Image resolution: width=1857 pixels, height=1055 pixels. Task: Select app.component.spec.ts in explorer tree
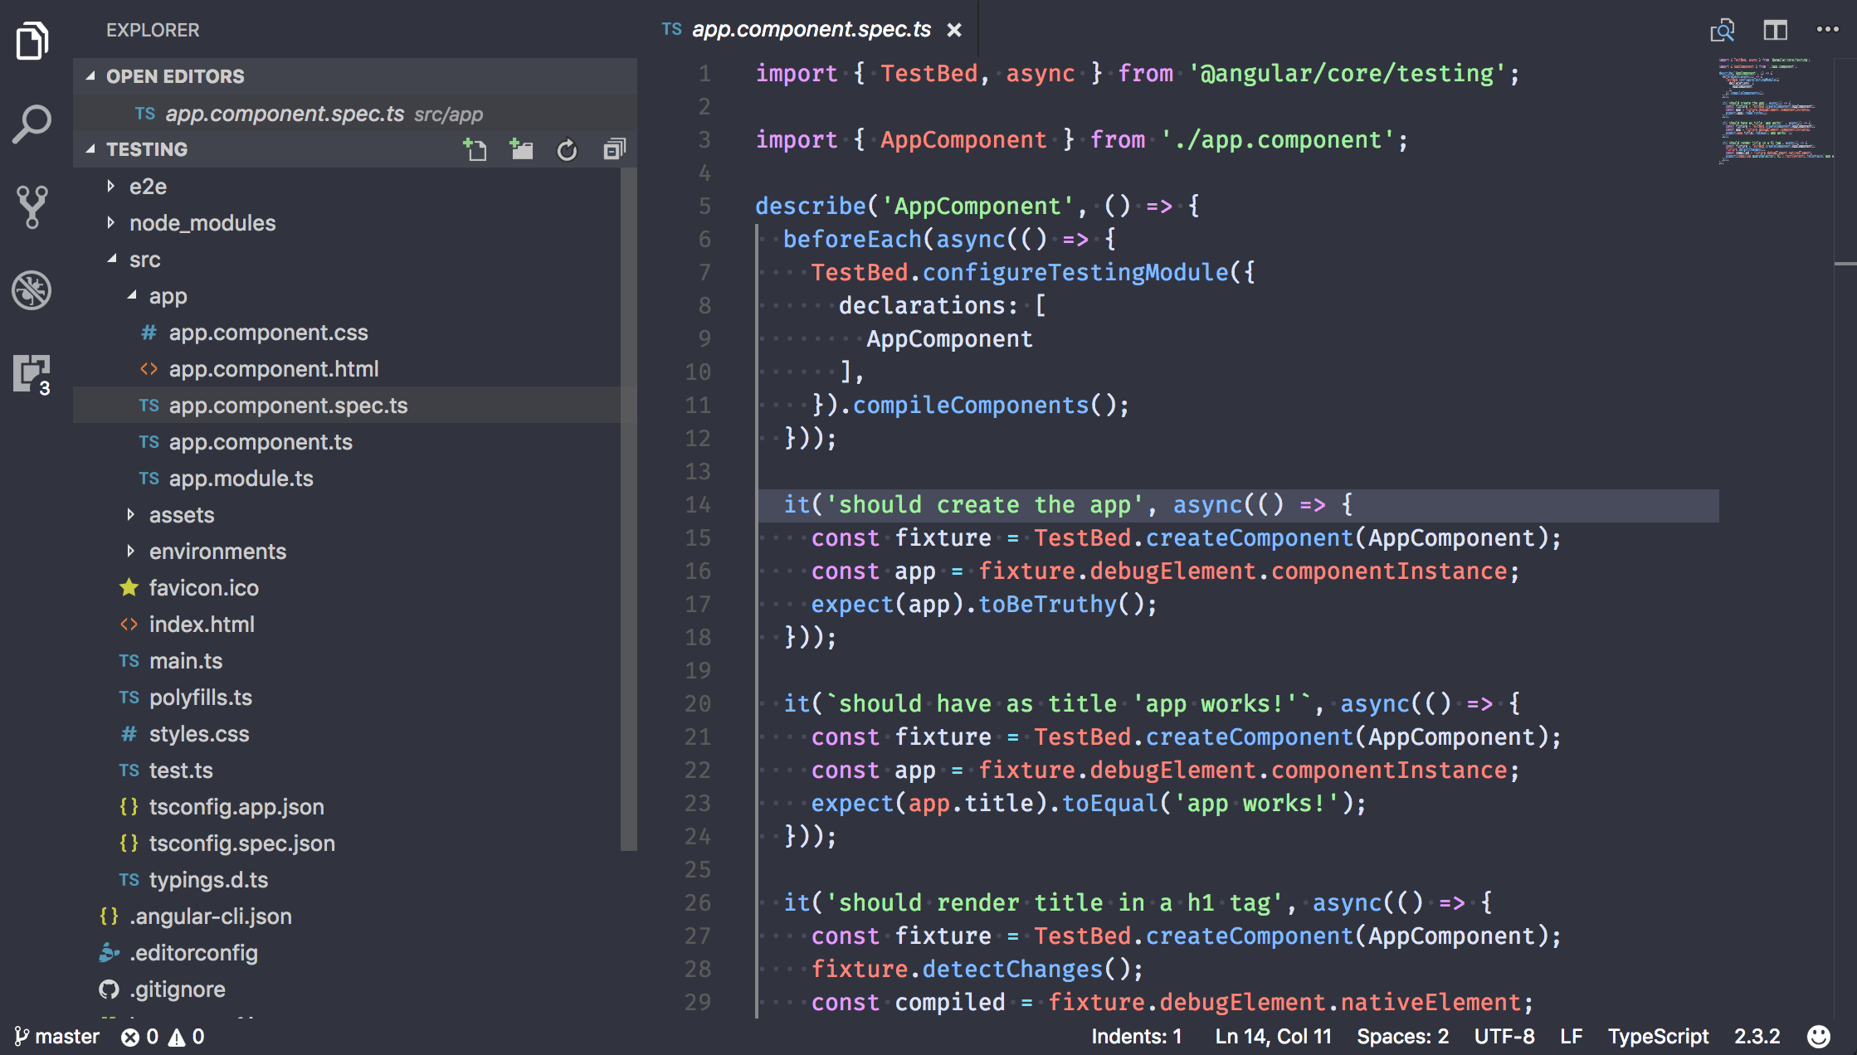coord(355,406)
